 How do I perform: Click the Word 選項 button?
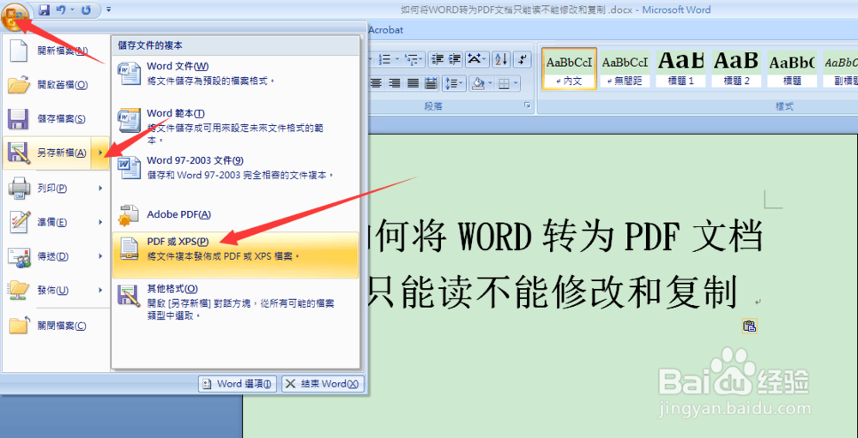(x=238, y=384)
